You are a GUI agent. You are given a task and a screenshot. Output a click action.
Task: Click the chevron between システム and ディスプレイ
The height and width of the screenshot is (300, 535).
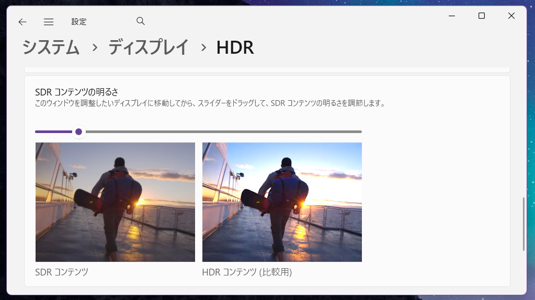pos(95,47)
